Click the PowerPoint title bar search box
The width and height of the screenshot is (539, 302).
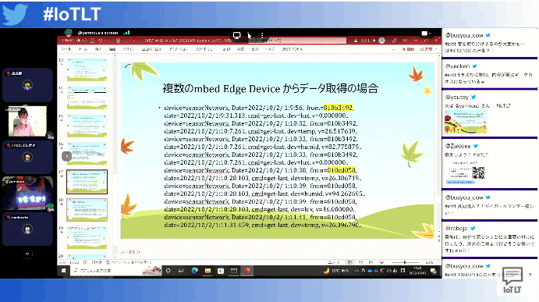[297, 41]
